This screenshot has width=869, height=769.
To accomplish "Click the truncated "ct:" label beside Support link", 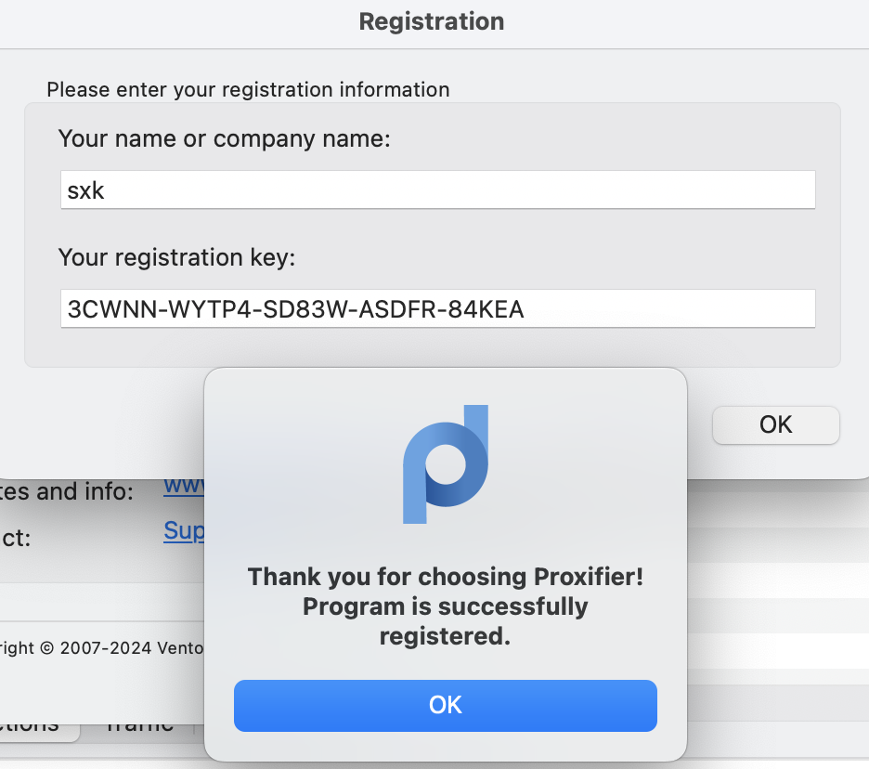I will 16,538.
